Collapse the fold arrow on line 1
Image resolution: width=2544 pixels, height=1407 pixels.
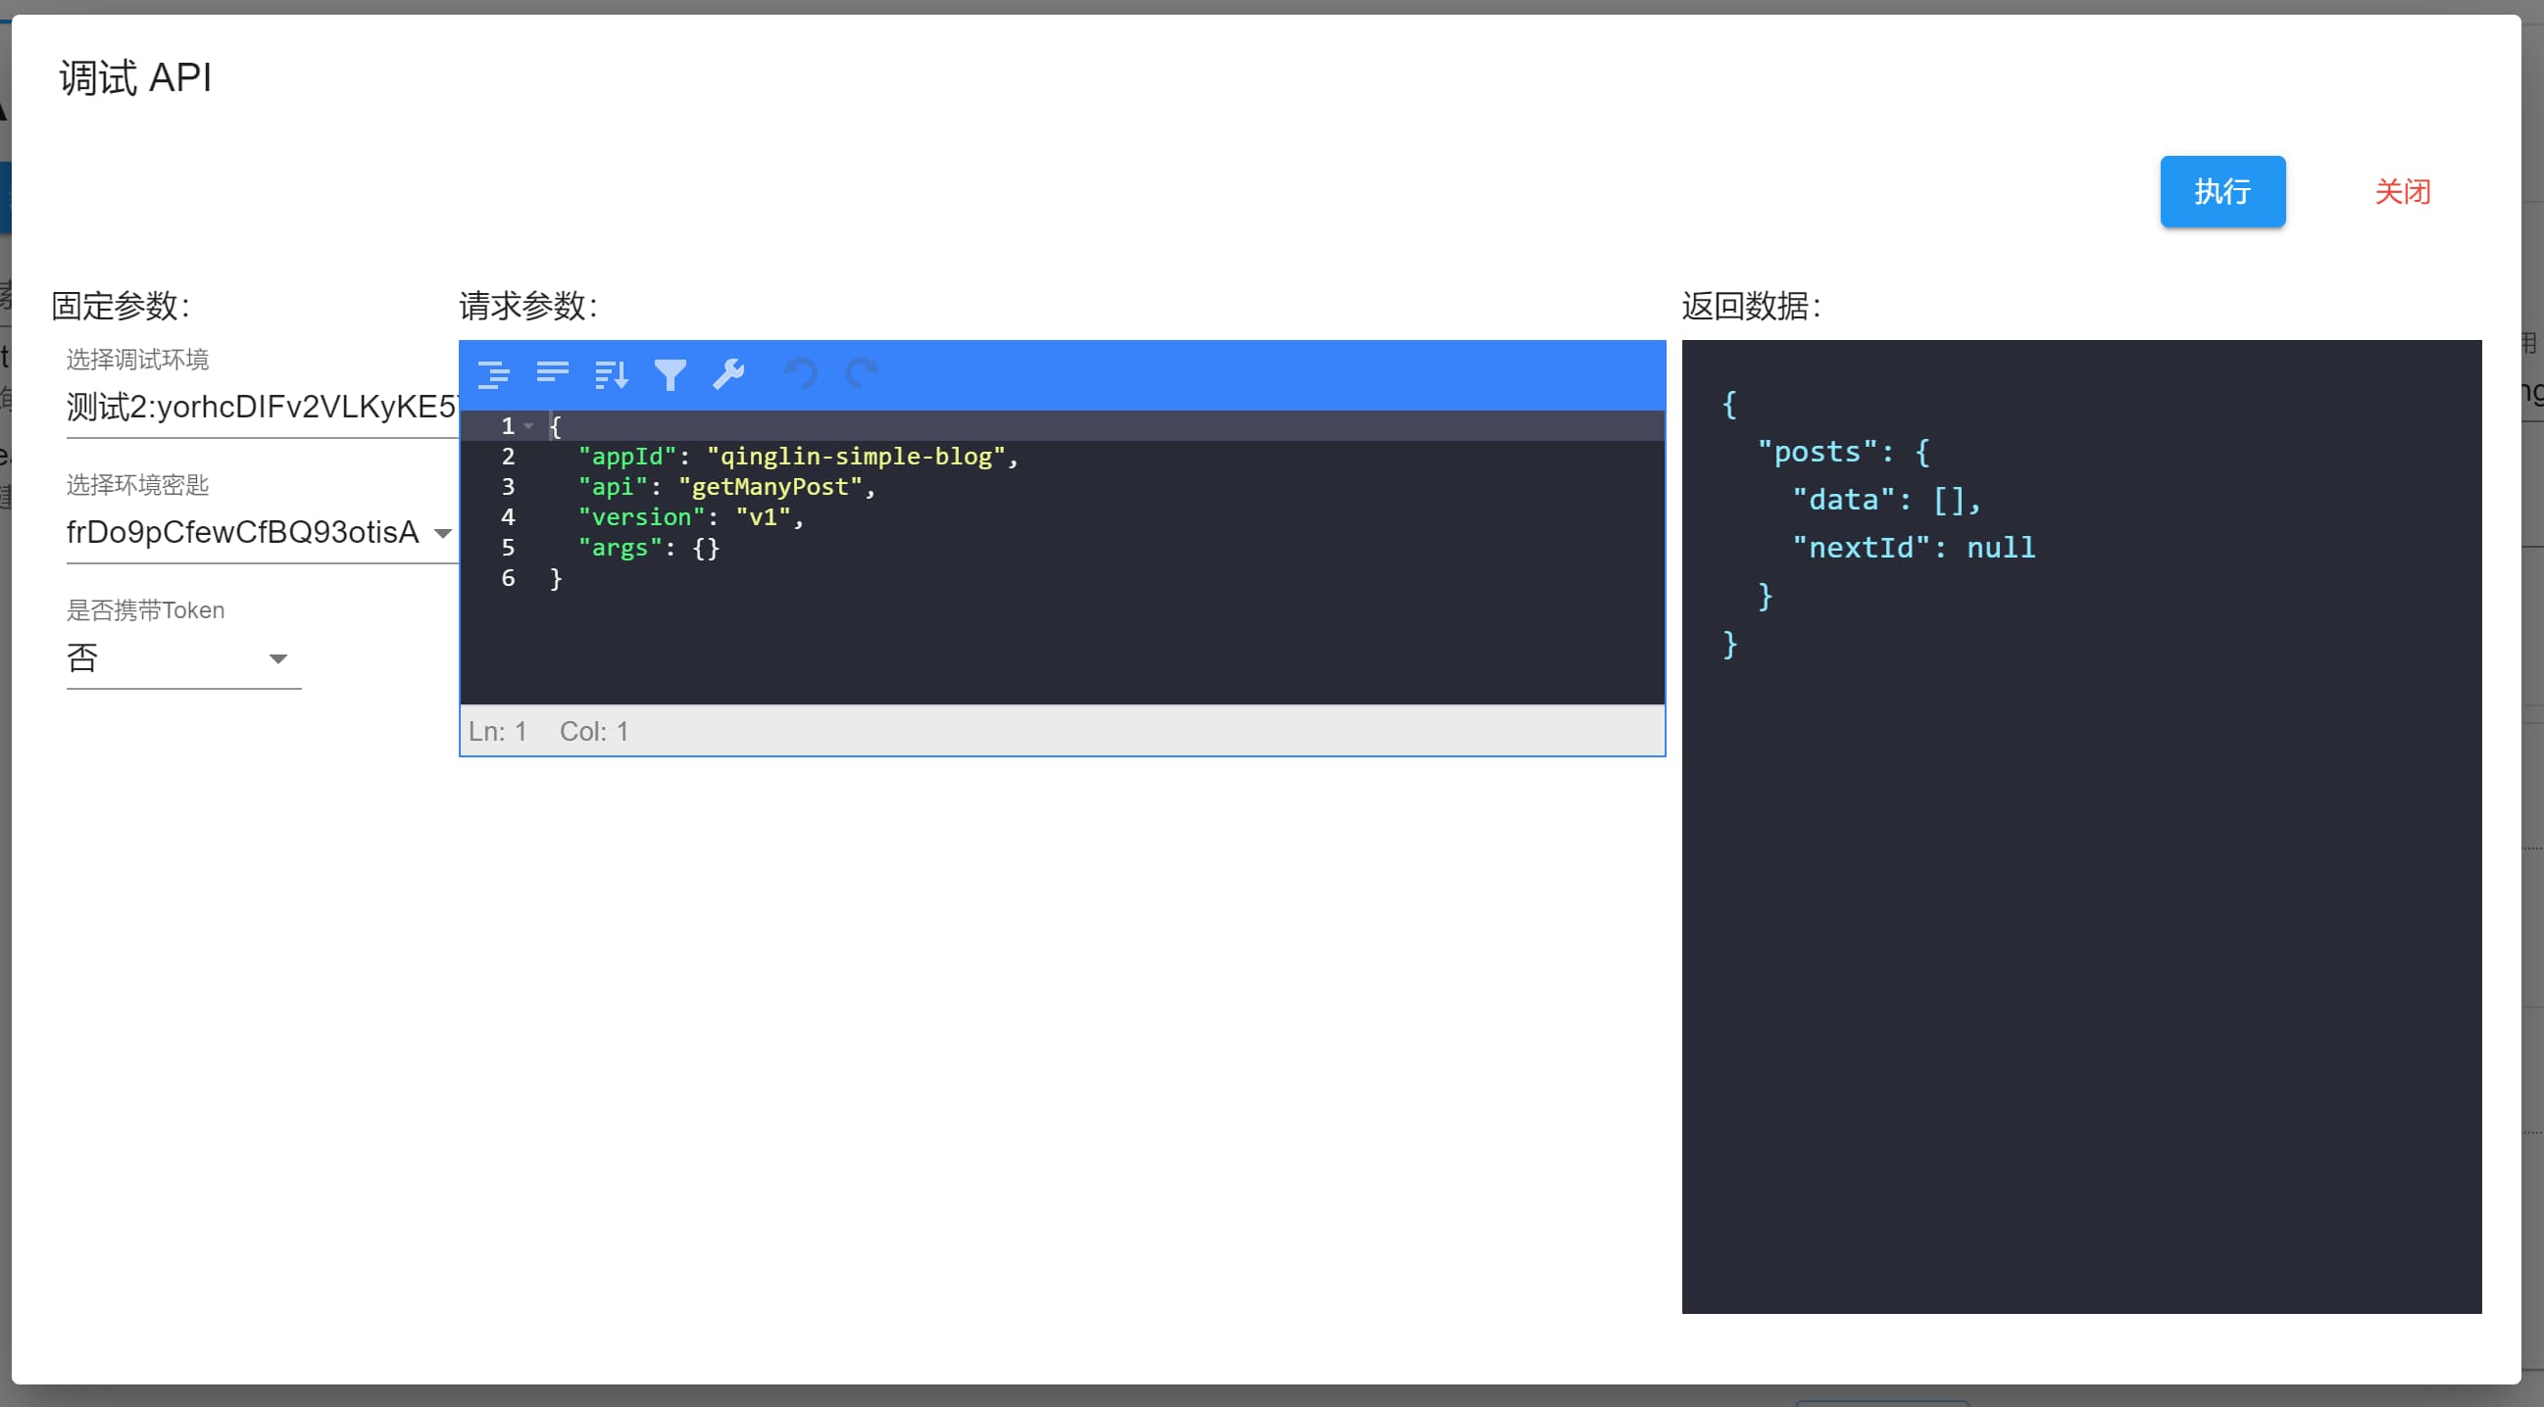(529, 426)
